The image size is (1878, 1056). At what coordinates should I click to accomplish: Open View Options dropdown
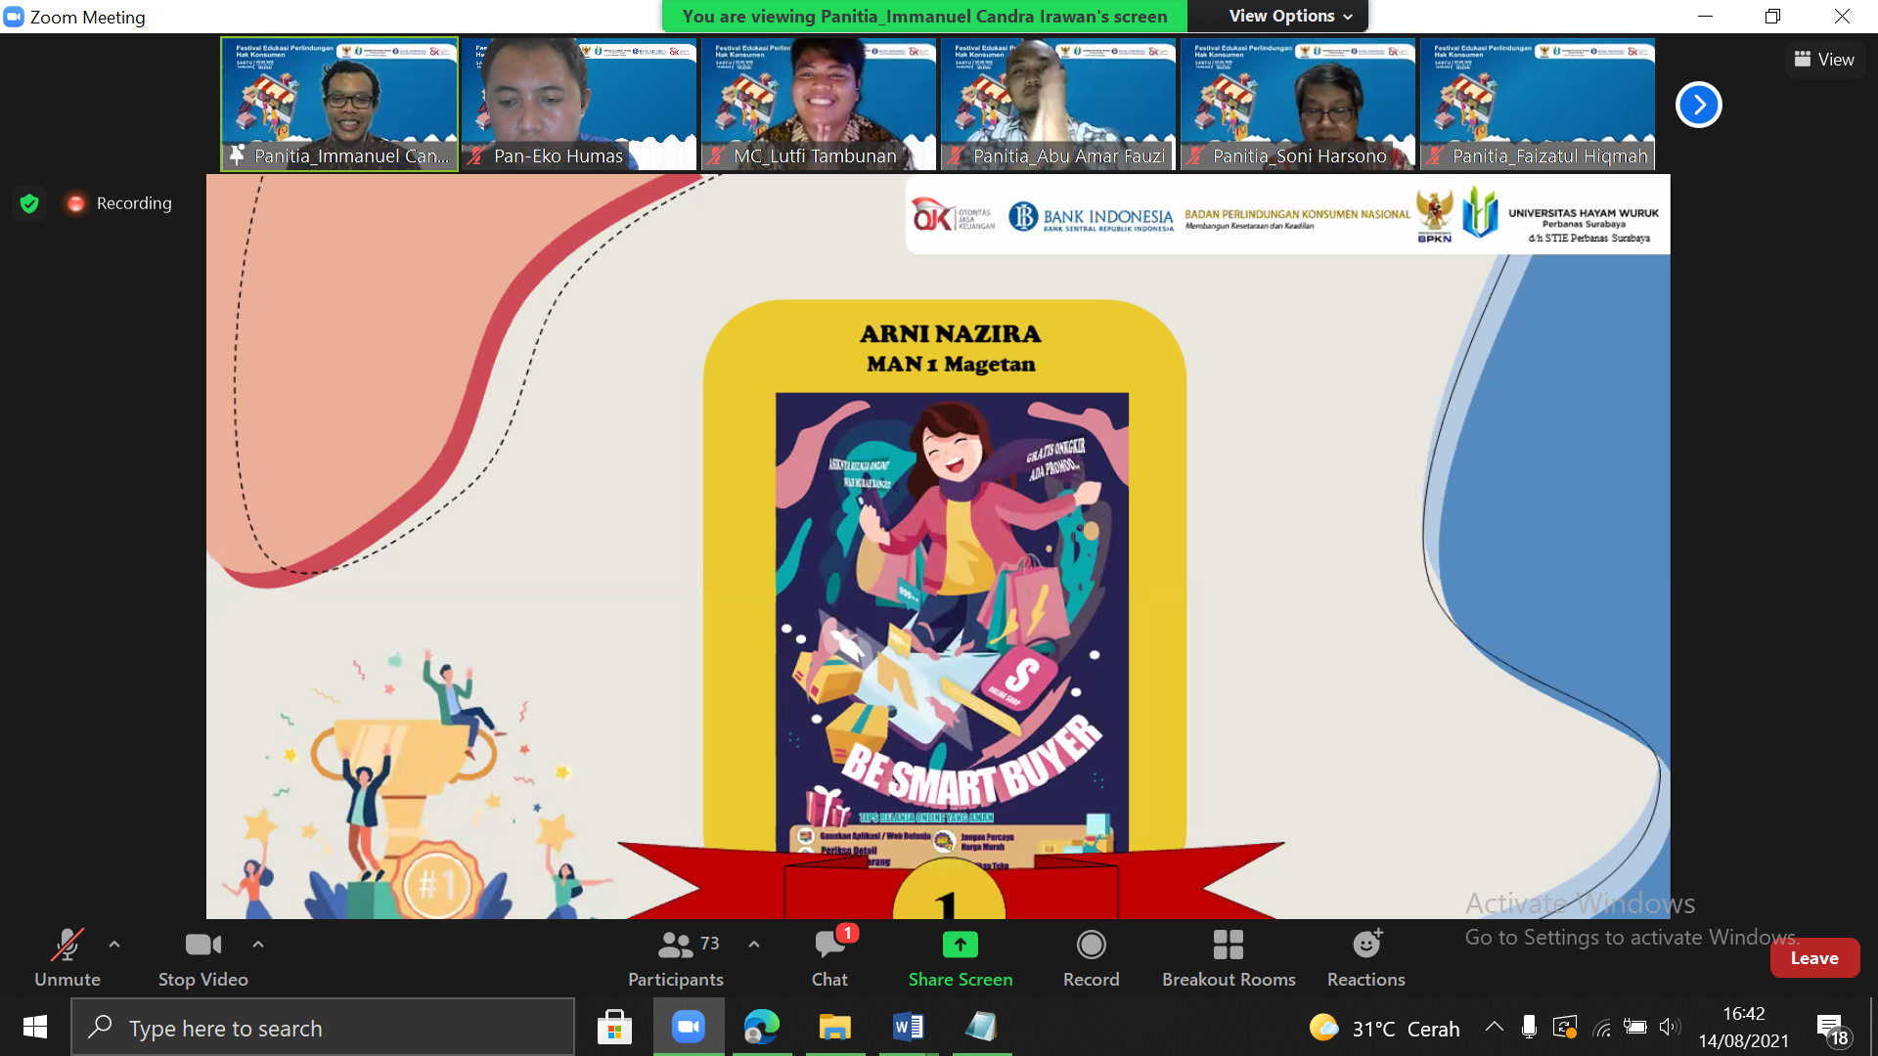point(1290,16)
